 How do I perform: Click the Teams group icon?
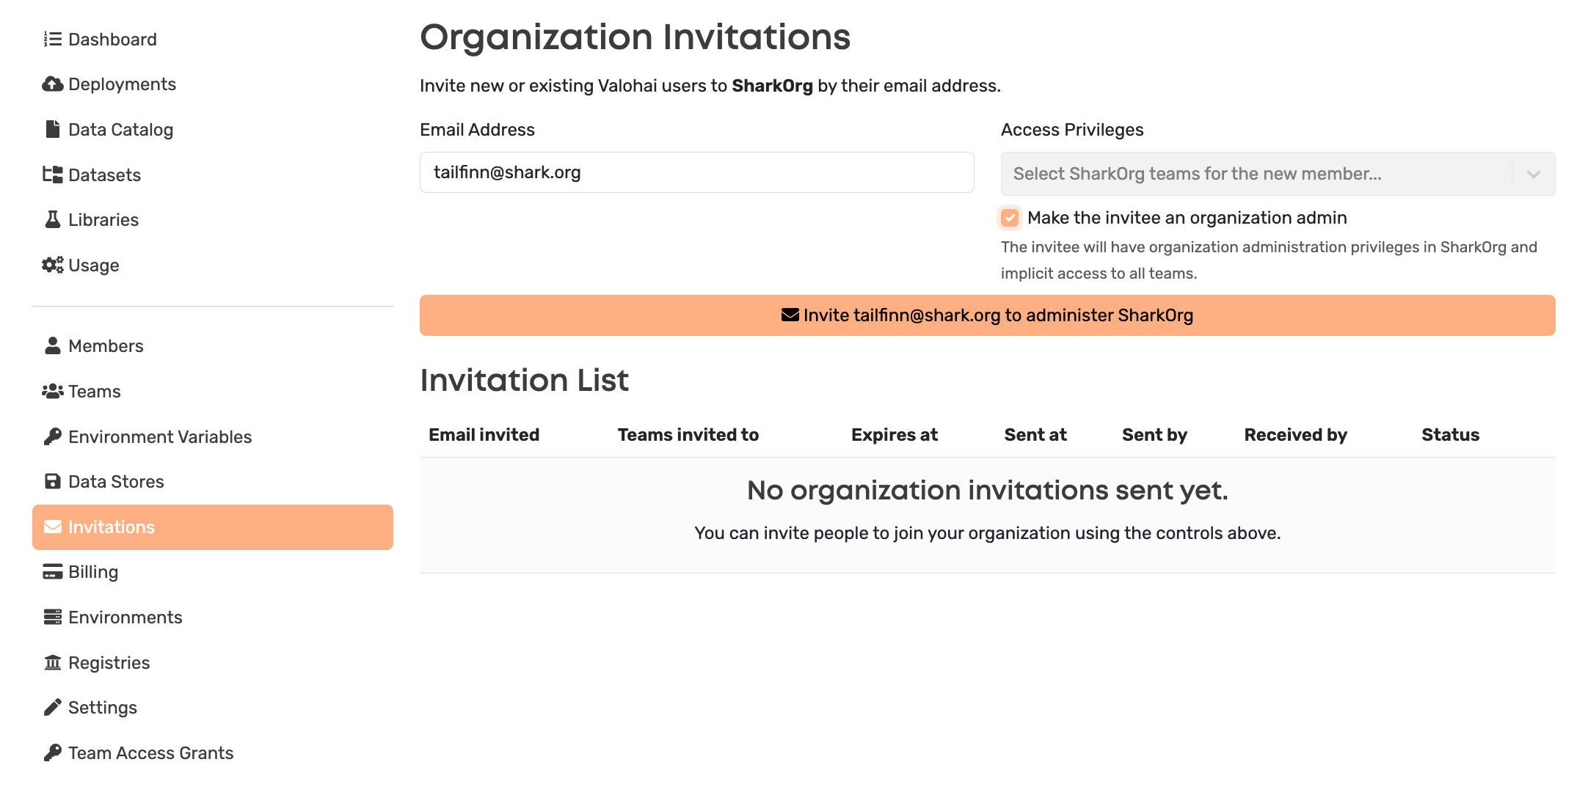pos(52,392)
